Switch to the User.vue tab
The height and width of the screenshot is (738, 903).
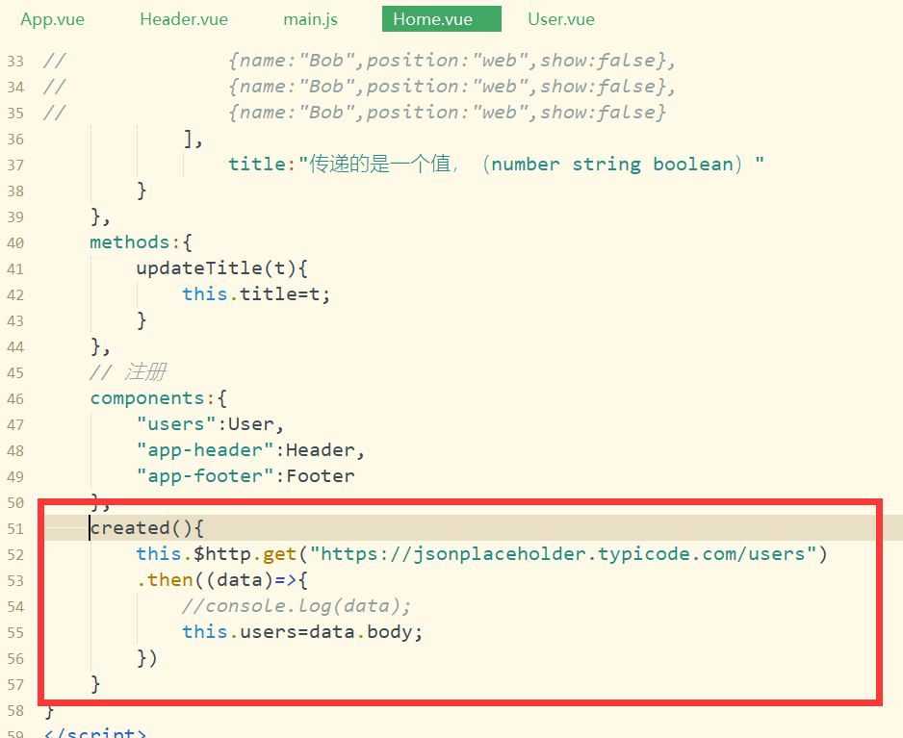coord(561,19)
